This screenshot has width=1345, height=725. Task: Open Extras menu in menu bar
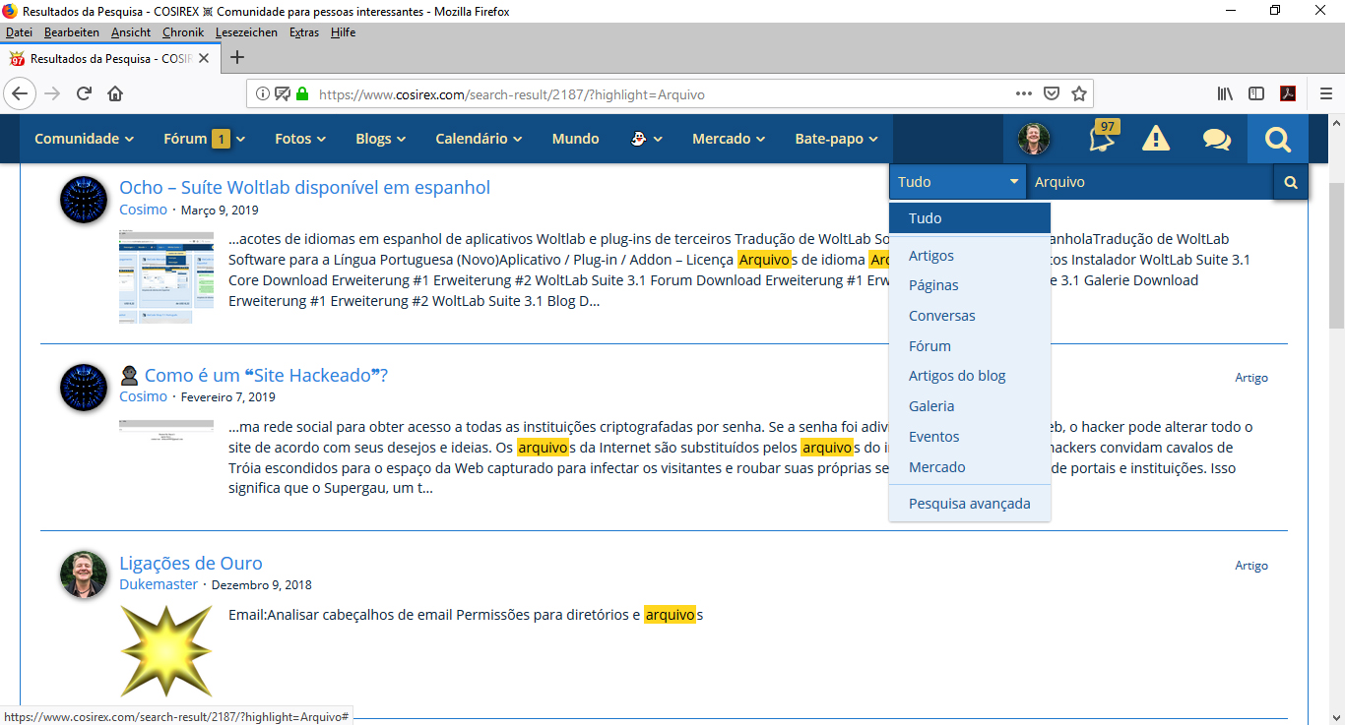[x=304, y=32]
